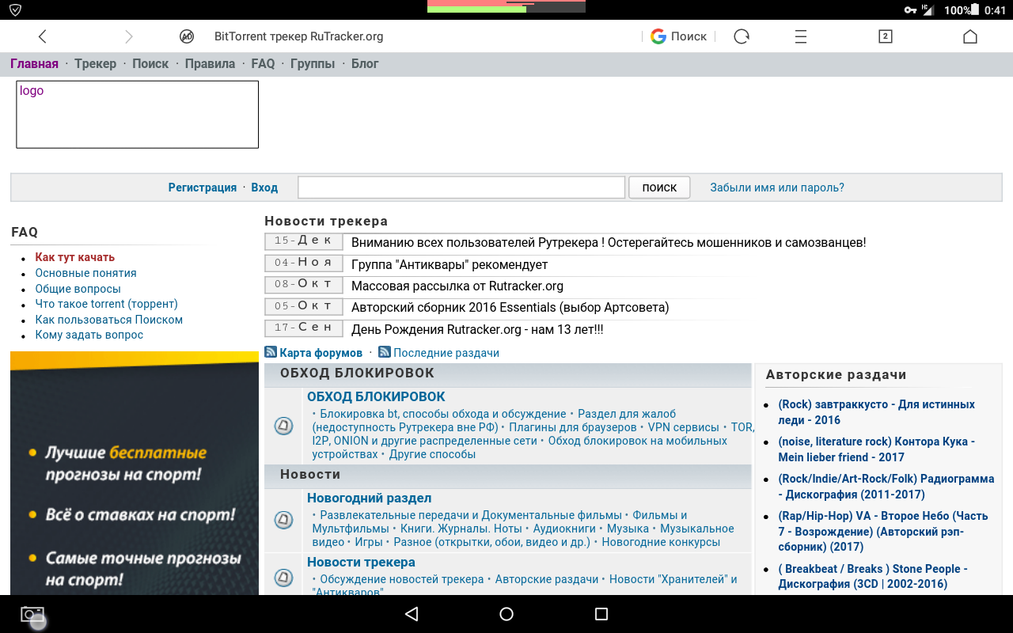Tap the forum icon beside Новости трекера
The width and height of the screenshot is (1013, 633).
point(283,577)
